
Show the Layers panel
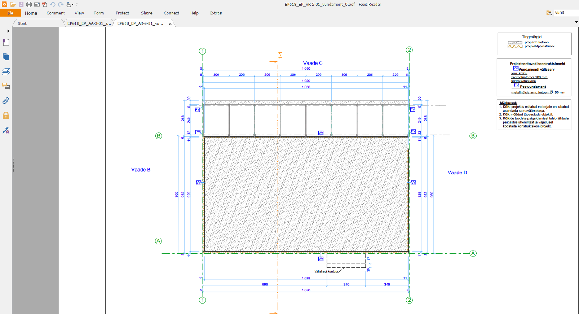(x=6, y=71)
